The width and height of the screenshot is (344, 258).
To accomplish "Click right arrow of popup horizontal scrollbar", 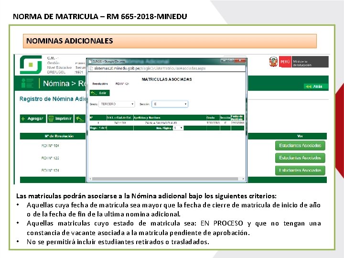I will (243, 179).
